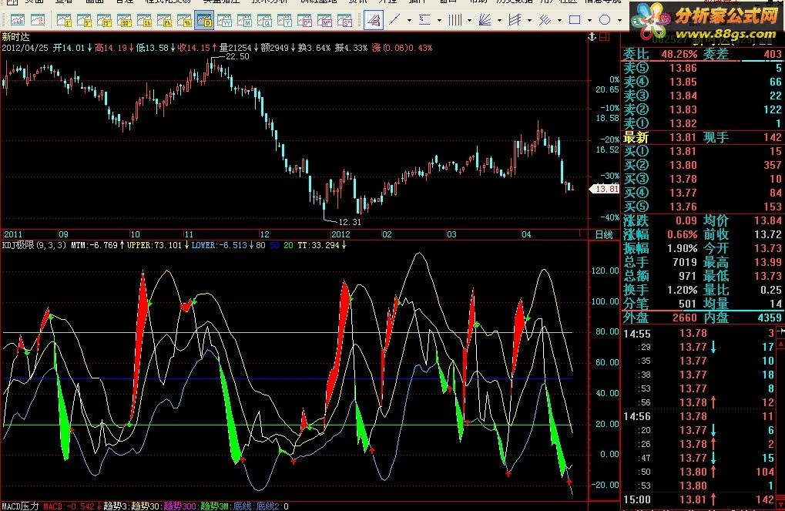Click the 2012 date label on time axis
The height and width of the screenshot is (511, 785).
[341, 234]
